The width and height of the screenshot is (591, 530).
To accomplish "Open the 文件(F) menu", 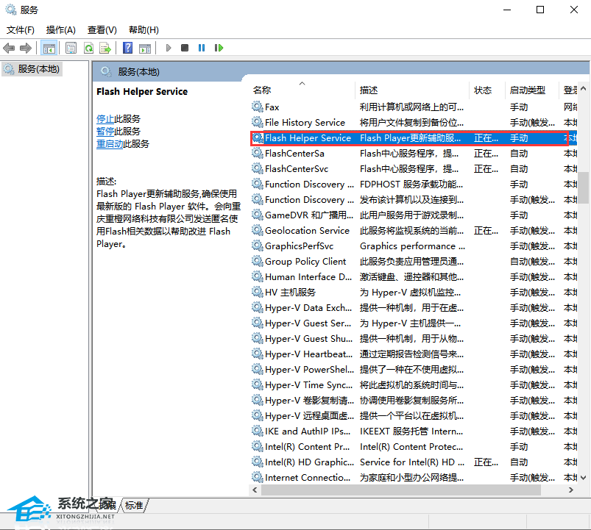I will coord(21,30).
